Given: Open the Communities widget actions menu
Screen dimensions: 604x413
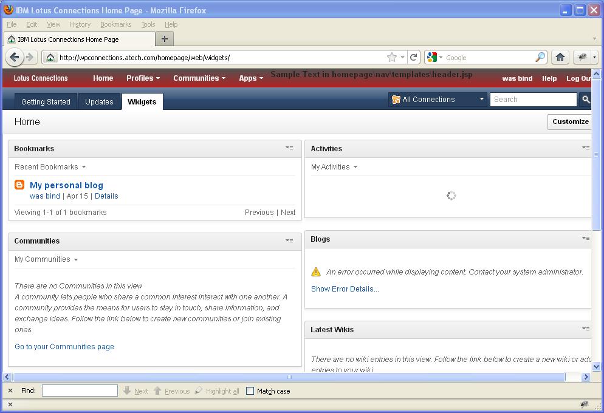Looking at the screenshot, I should click(x=289, y=241).
